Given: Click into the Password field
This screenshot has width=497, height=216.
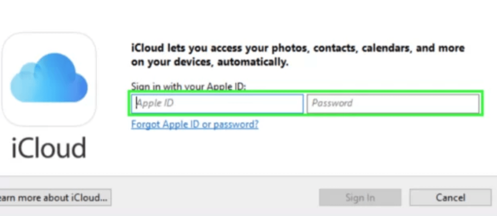Looking at the screenshot, I should click(393, 104).
